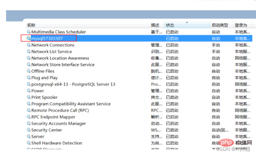
Task: Select the mysql57303307 service name
Action: pos(47,38)
